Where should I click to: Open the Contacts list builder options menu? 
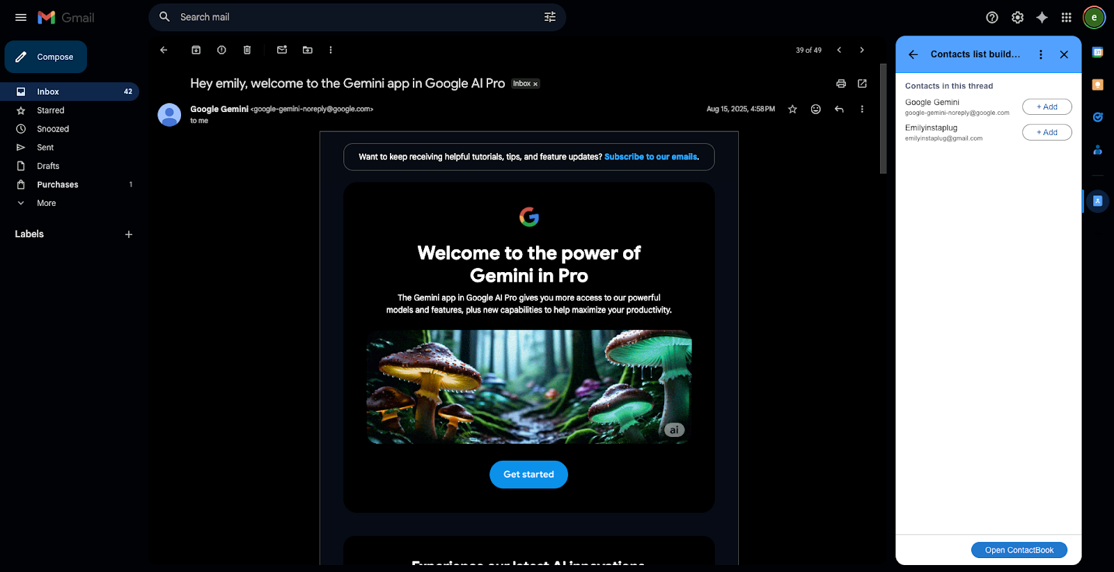(1041, 54)
